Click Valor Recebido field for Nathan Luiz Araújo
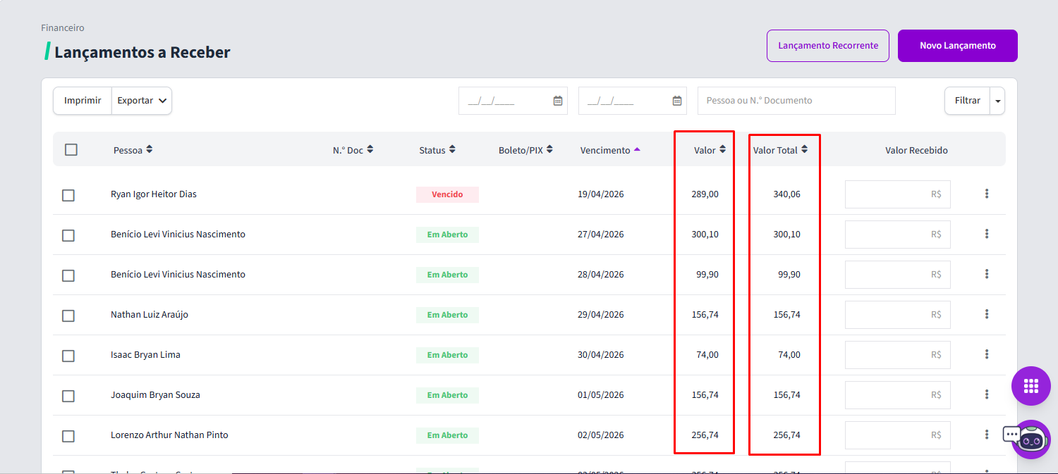The image size is (1058, 474). [898, 315]
